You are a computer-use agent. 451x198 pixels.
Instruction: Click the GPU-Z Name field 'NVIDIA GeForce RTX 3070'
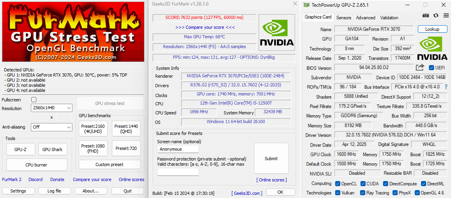pos(373,29)
